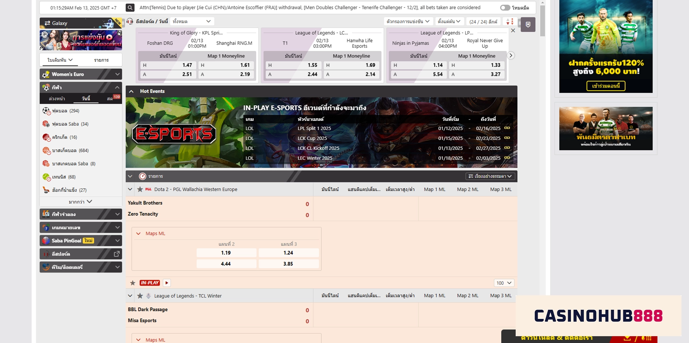Favorite the Dota 2 PGL Wallachia league star
The width and height of the screenshot is (689, 343).
140,189
